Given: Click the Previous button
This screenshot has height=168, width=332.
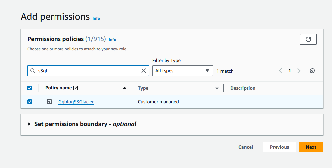Looking at the screenshot, I should [x=279, y=147].
